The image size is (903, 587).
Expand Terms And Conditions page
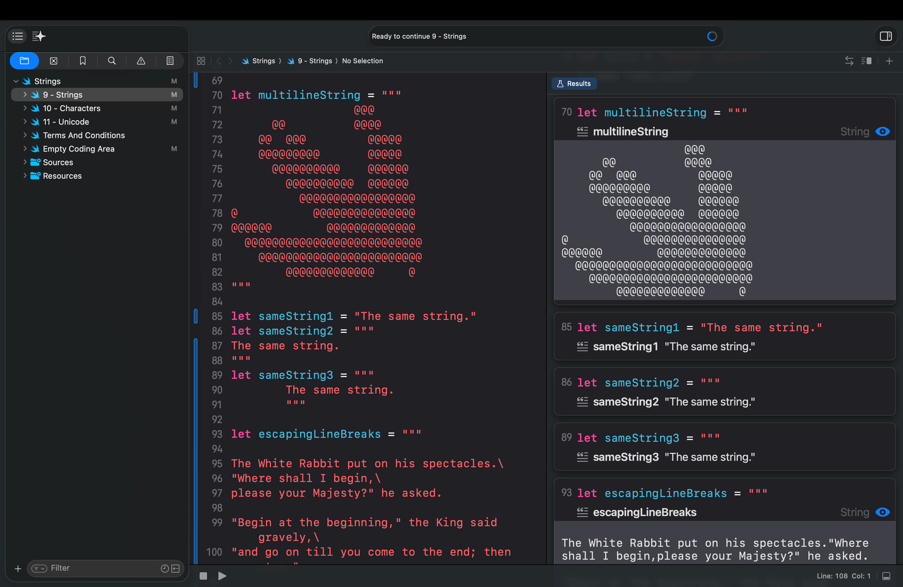25,135
